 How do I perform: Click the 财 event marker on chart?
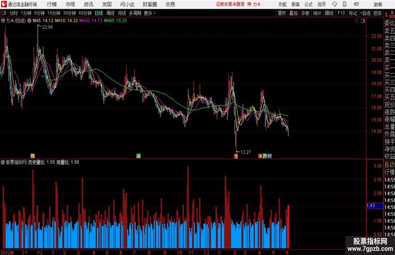270,156
